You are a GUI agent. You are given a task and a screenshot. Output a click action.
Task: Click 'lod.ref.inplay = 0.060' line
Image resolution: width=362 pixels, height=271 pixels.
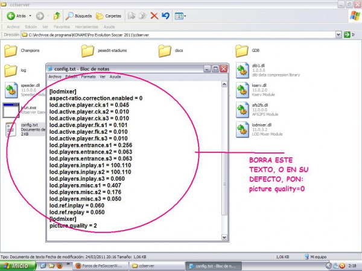pyautogui.click(x=77, y=205)
